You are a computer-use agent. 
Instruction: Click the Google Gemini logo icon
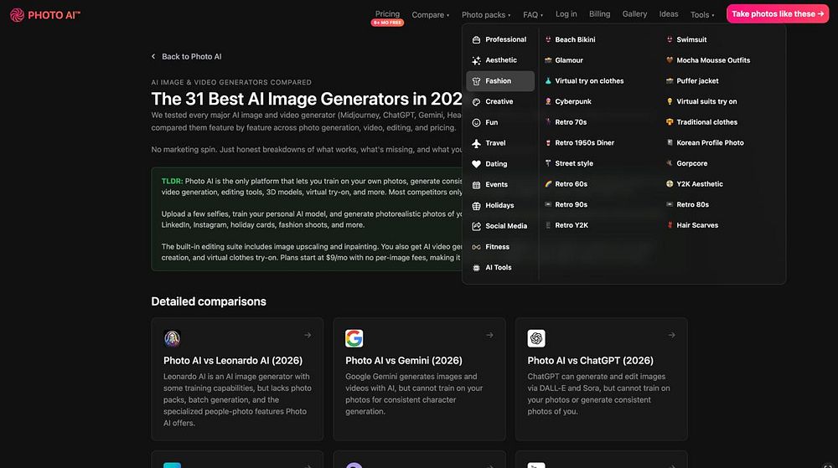click(x=354, y=338)
